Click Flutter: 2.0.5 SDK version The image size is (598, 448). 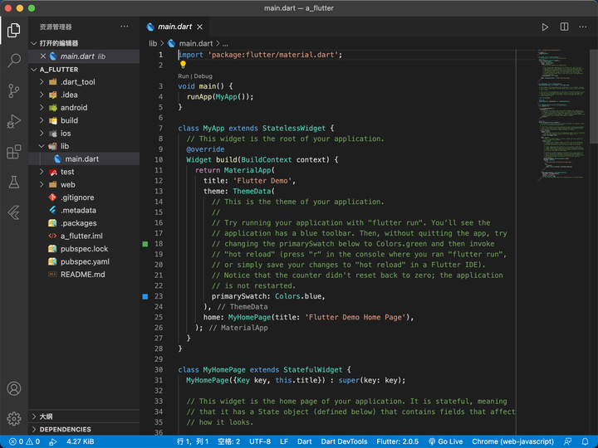click(397, 441)
